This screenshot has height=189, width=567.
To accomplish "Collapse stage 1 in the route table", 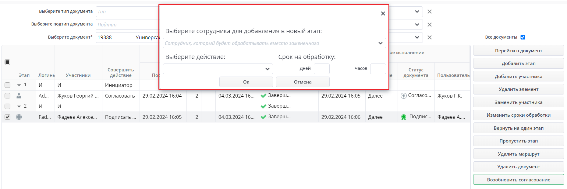I will [x=19, y=85].
